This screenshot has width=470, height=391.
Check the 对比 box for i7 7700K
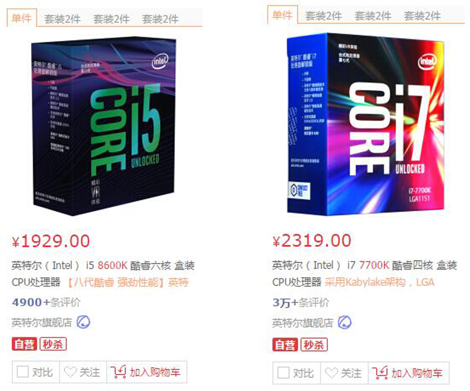coord(284,373)
